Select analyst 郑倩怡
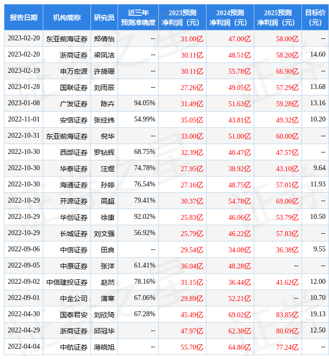Image resolution: width=329 pixels, height=359 pixels. [104, 38]
